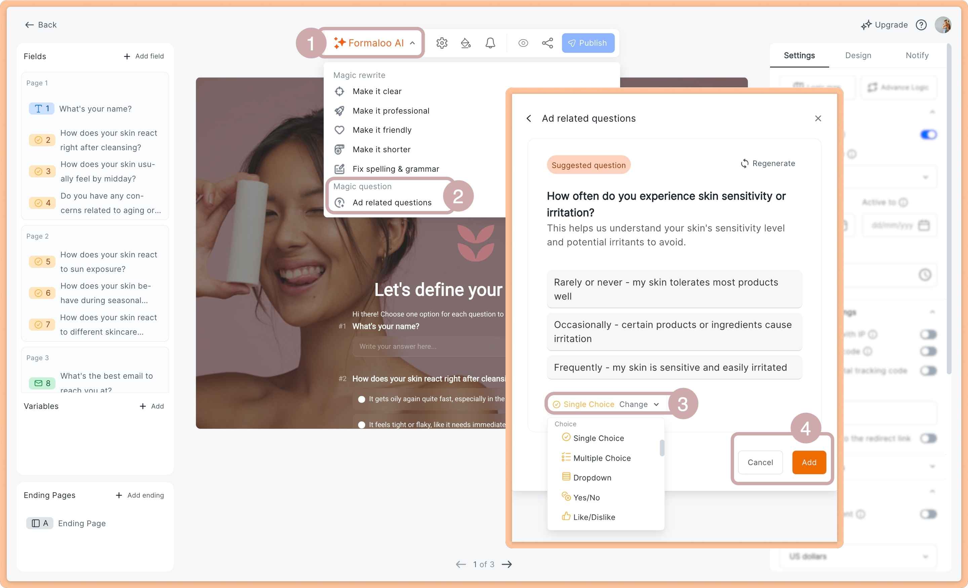Switch to the Settings tab
Screen dimensions: 968x588
799,55
